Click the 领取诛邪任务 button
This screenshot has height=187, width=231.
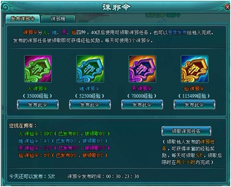coord(186,131)
